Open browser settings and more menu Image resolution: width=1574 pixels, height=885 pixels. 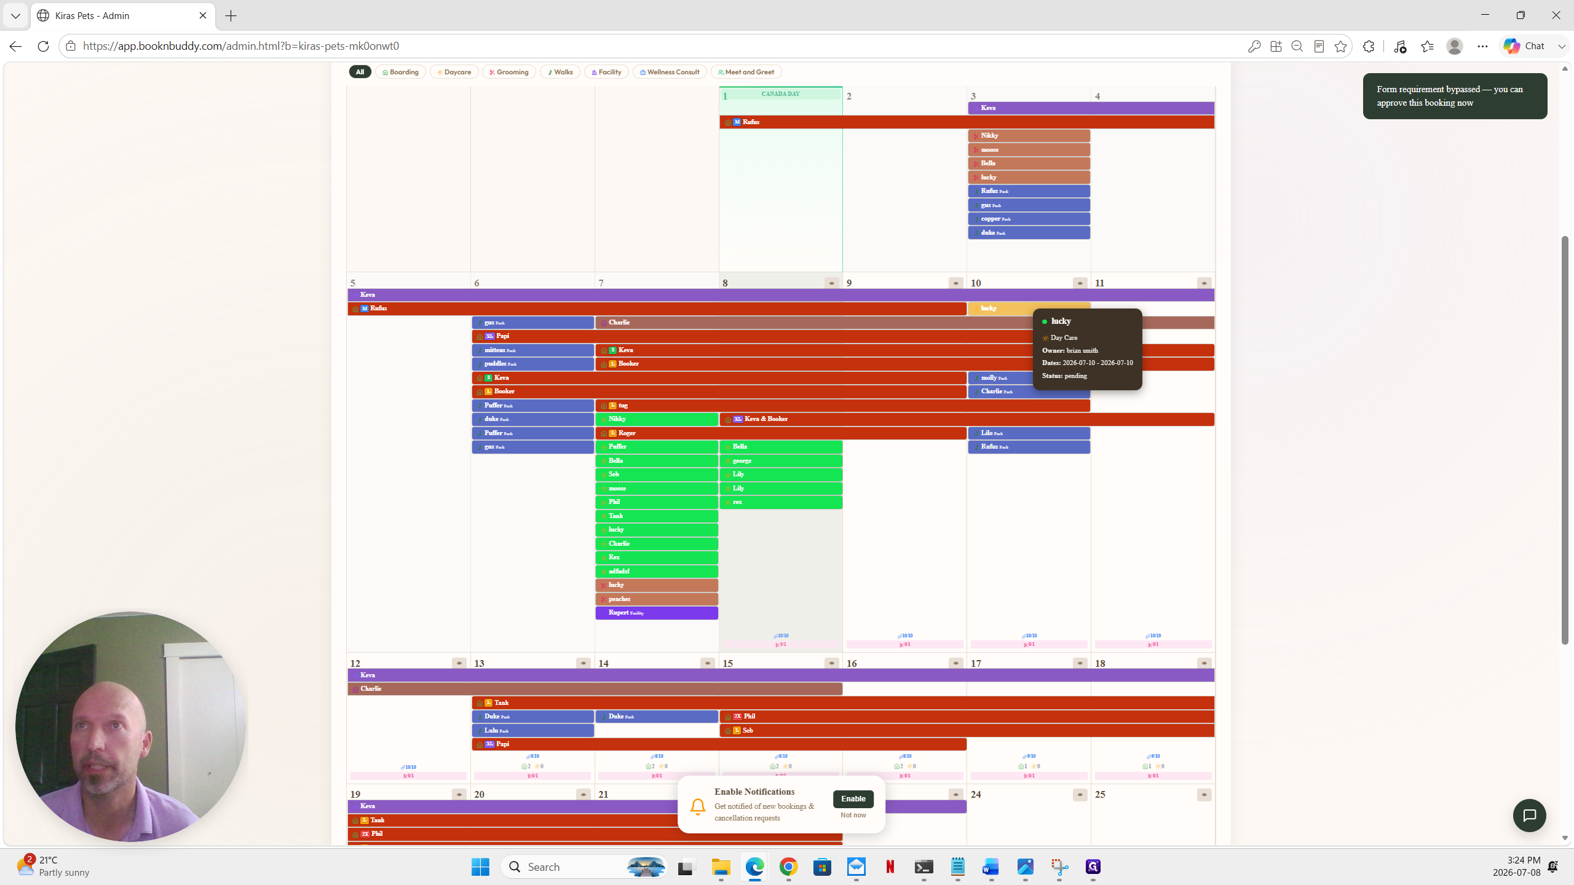tap(1482, 46)
